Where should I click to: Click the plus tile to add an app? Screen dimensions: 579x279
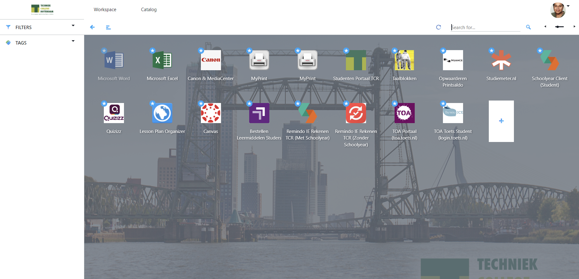coord(501,121)
